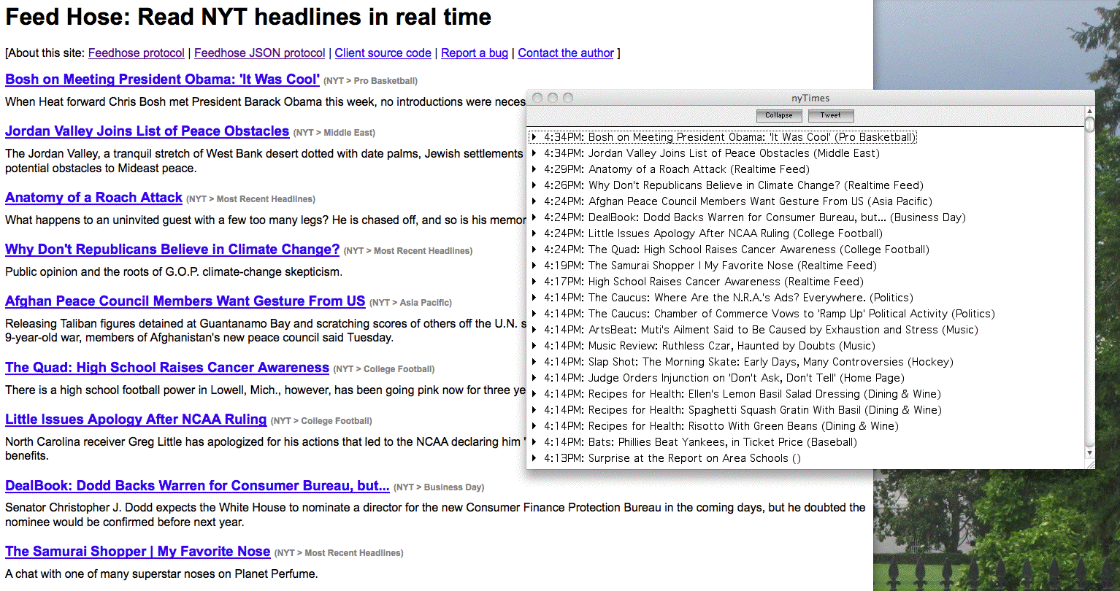This screenshot has height=591, width=1120.
Task: Click the Collapse button in nyTimes window
Action: pyautogui.click(x=779, y=115)
